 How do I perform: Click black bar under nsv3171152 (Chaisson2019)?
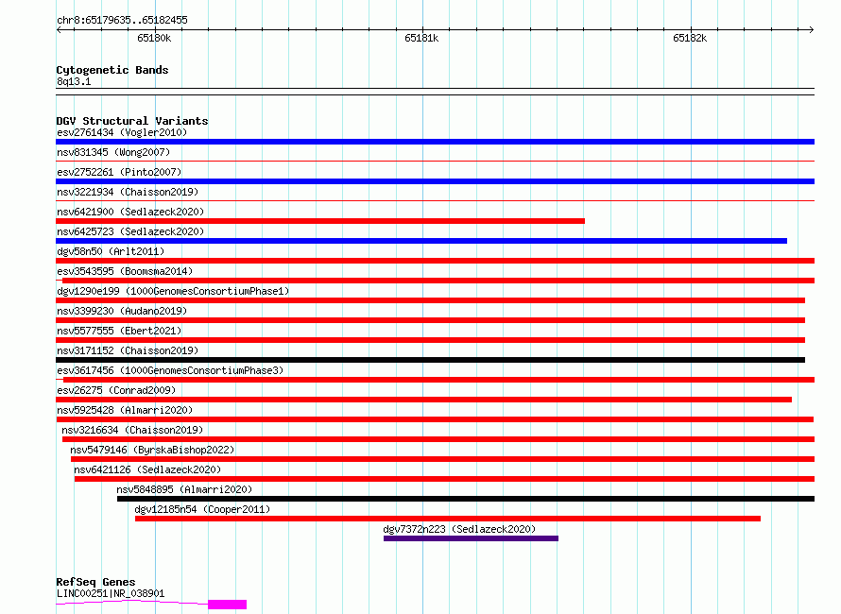430,360
